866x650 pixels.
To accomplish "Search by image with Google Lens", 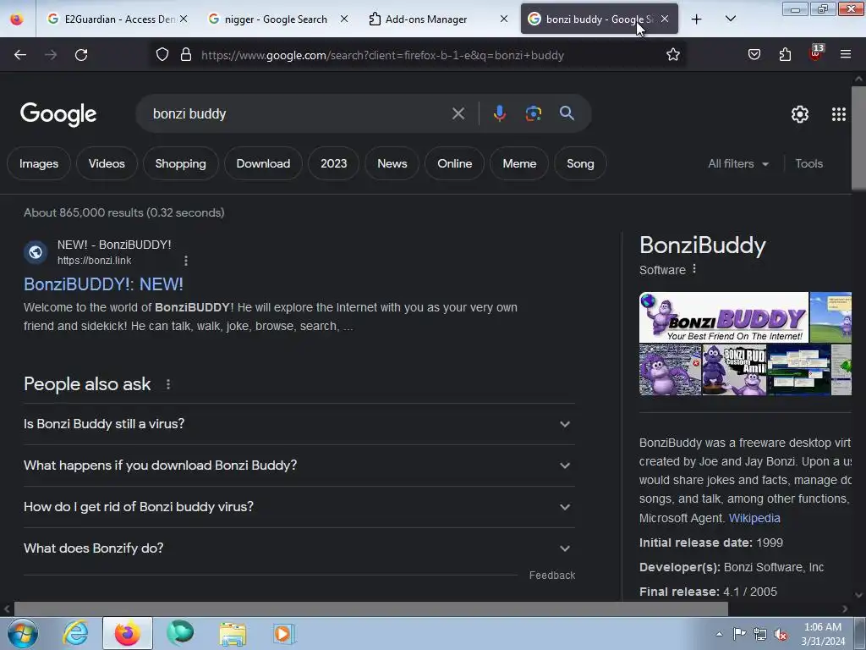I will click(x=533, y=113).
